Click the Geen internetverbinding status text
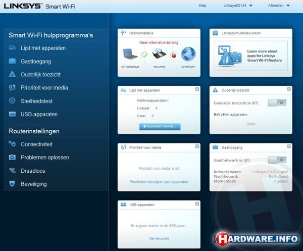This screenshot has width=303, height=251. tap(159, 42)
